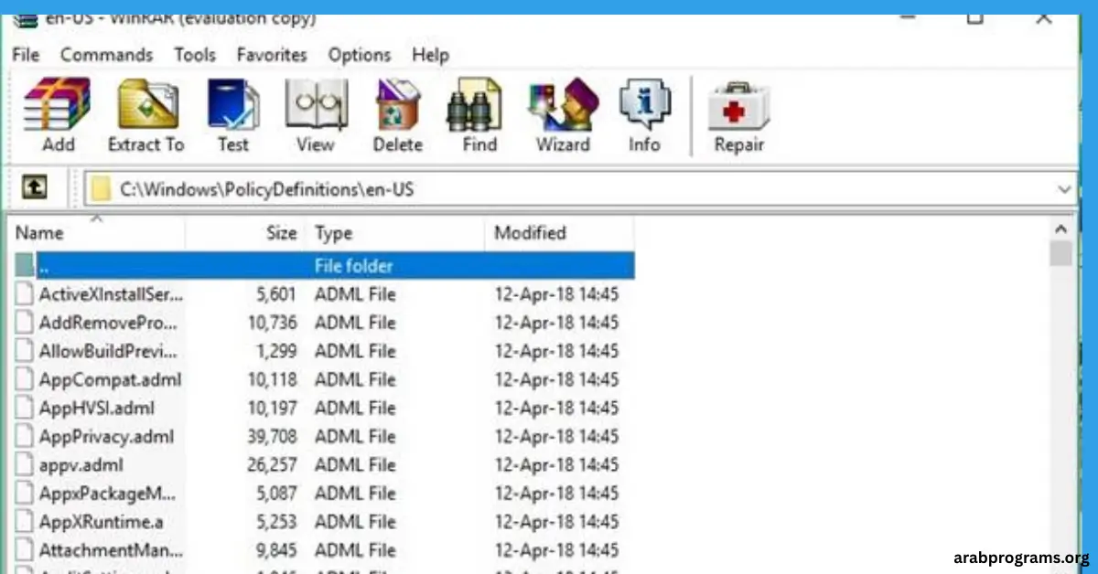
Task: Click the size value 10,736
Action: tap(272, 323)
